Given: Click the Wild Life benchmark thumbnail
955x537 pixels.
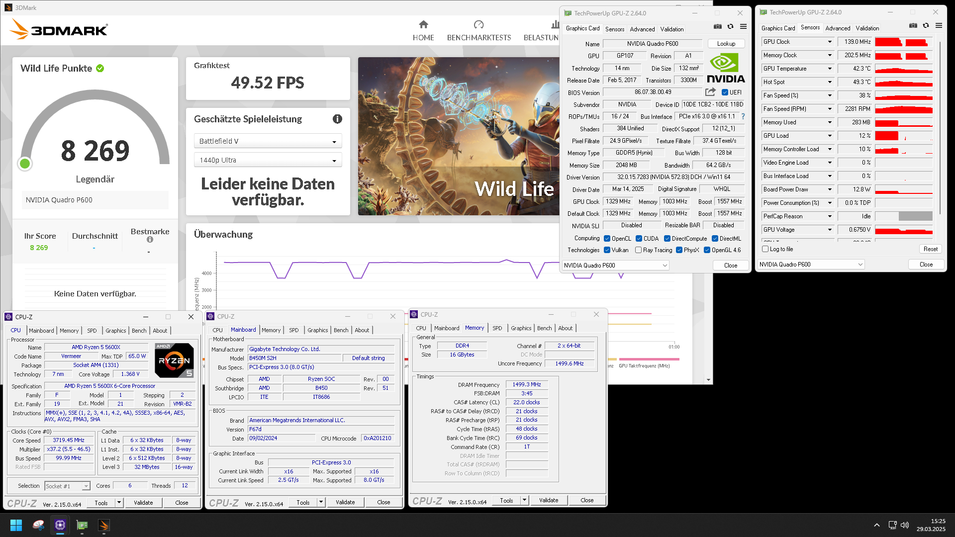Looking at the screenshot, I should [x=459, y=136].
